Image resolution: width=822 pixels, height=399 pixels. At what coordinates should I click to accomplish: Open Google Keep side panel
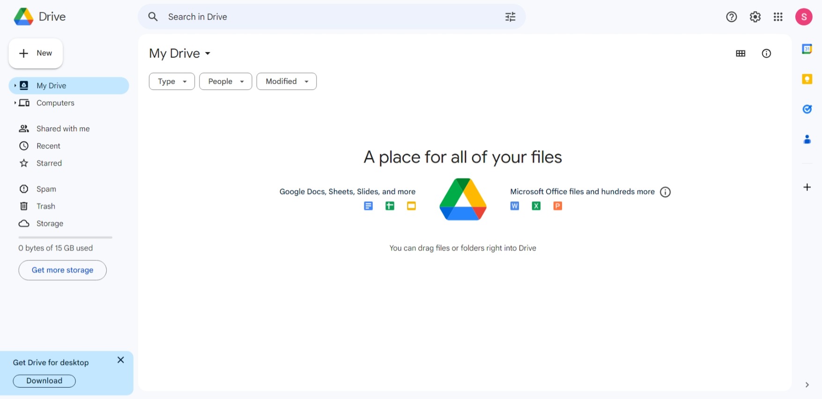tap(807, 79)
